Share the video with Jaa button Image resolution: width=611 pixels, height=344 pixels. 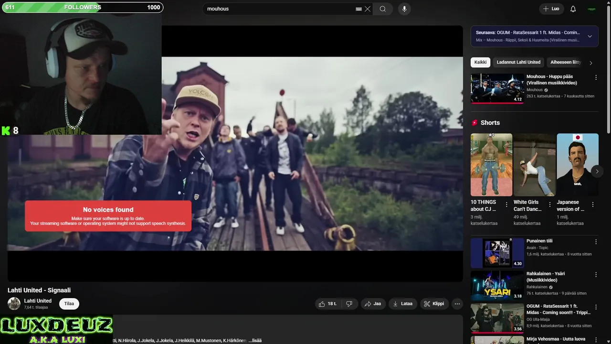(373, 304)
